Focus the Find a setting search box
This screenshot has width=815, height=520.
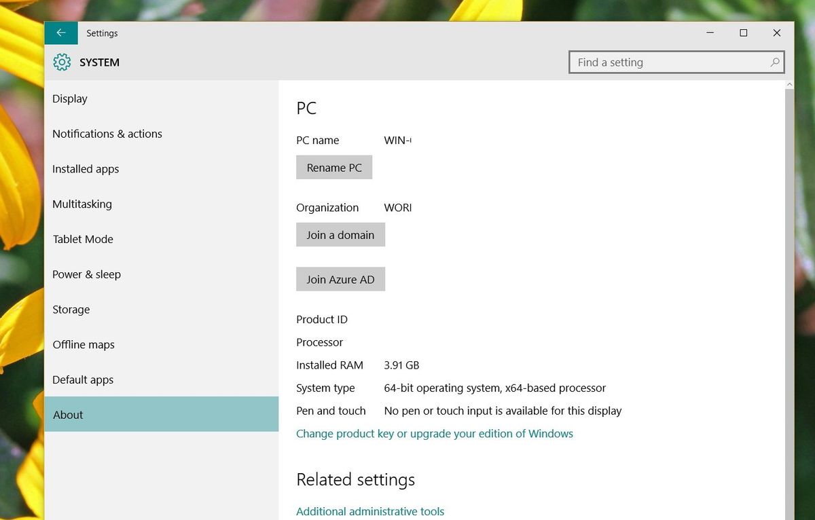click(x=676, y=62)
